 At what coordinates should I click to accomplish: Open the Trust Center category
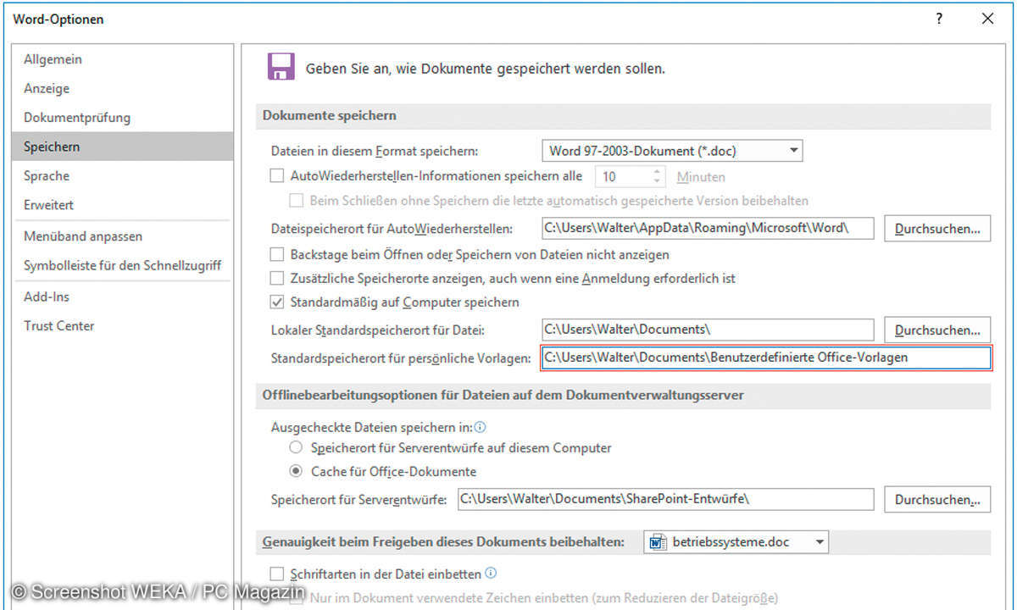pyautogui.click(x=123, y=325)
